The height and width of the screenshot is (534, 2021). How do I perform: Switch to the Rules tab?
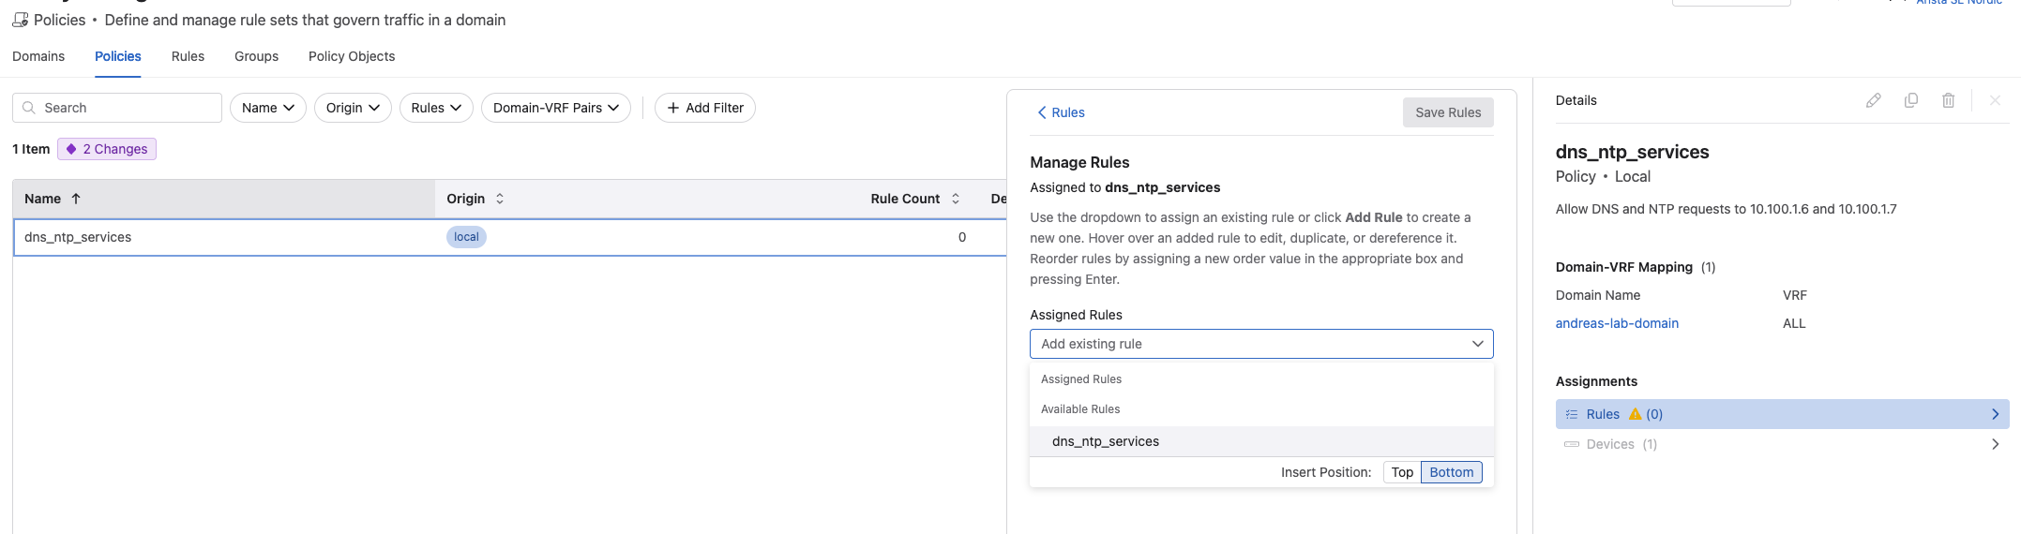pyautogui.click(x=188, y=56)
